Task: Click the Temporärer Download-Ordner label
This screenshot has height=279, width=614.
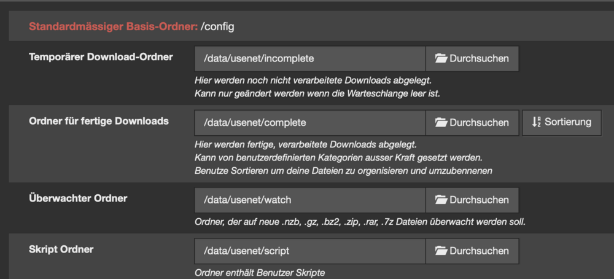Action: (101, 57)
